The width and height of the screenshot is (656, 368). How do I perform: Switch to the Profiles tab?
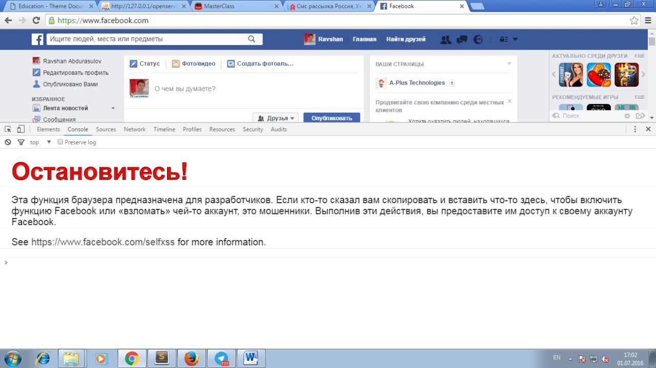(192, 129)
